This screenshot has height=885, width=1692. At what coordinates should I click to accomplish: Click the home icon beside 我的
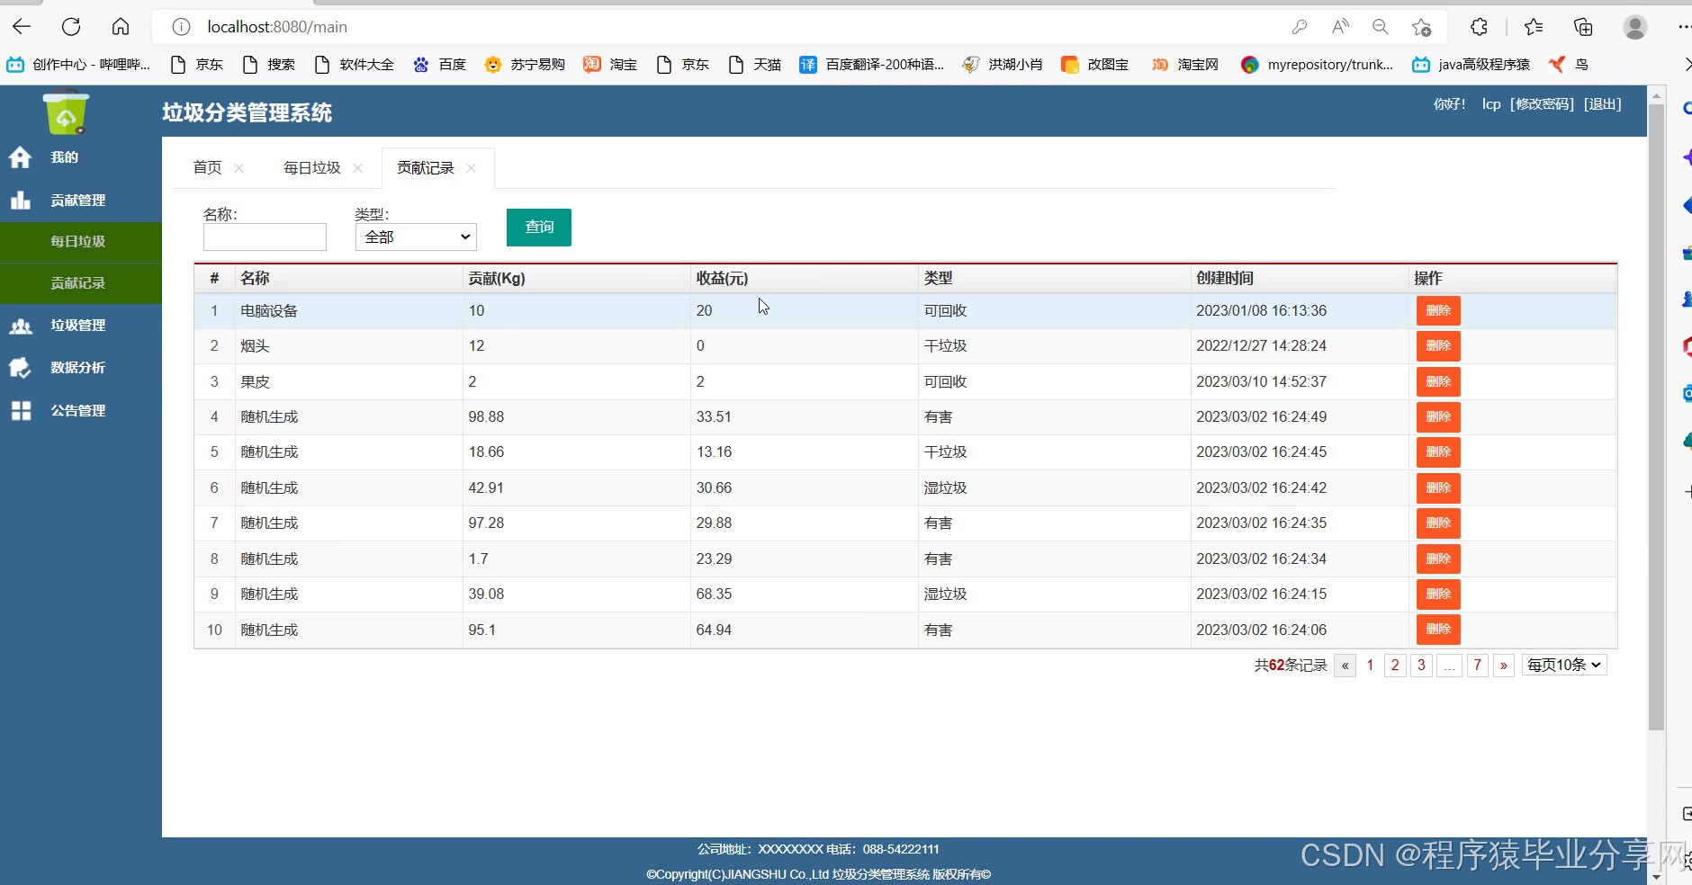(x=21, y=157)
